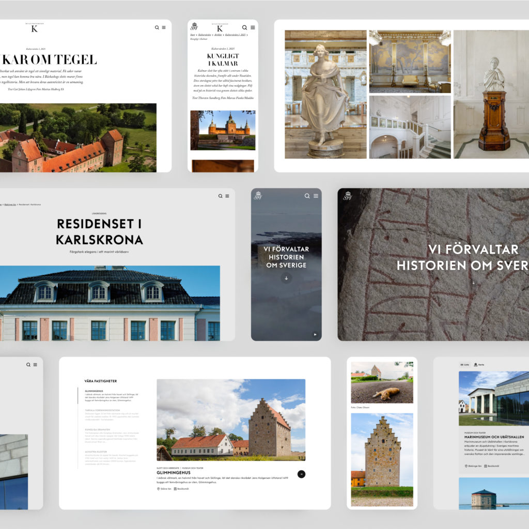
Task: Click the Besöksmål icon under Marinmuseum card
Action: [486, 466]
